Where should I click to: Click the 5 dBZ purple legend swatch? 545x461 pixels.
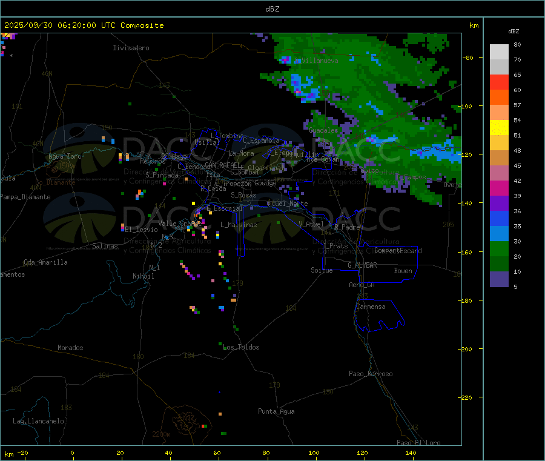[x=499, y=279]
